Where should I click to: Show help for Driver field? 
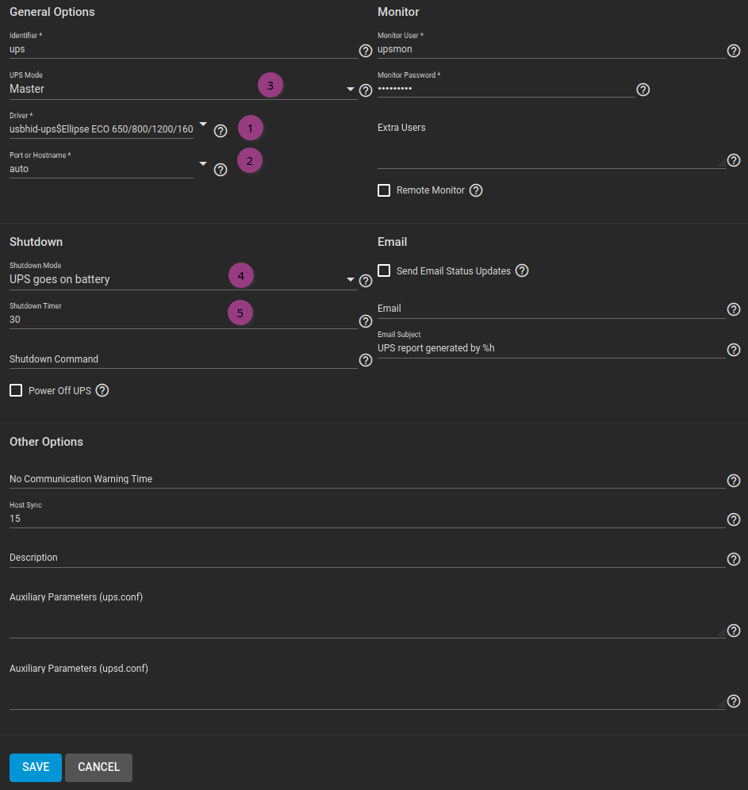tap(221, 131)
